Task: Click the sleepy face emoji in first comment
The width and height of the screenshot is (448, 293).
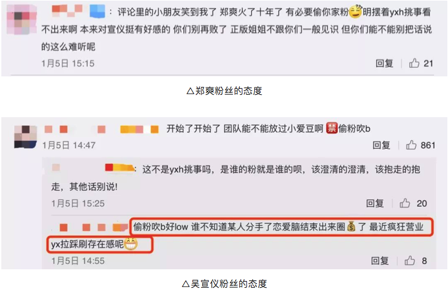Action: point(356,12)
